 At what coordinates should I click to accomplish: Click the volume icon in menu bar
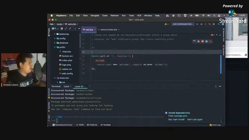coord(209,16)
